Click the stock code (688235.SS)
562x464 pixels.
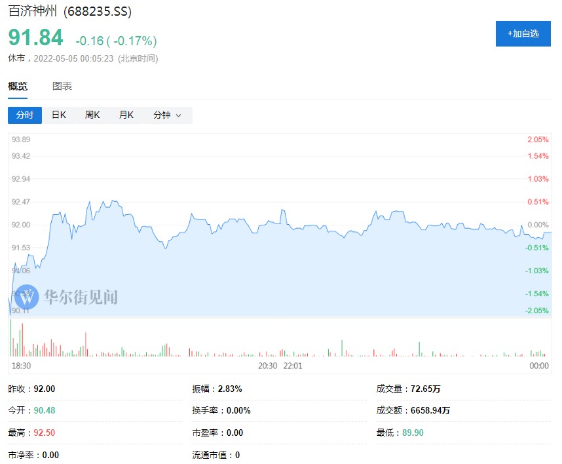[97, 12]
